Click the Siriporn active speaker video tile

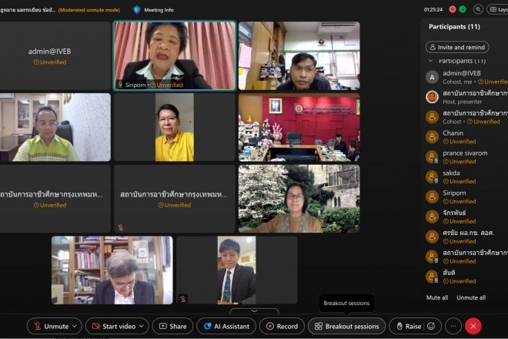[175, 55]
